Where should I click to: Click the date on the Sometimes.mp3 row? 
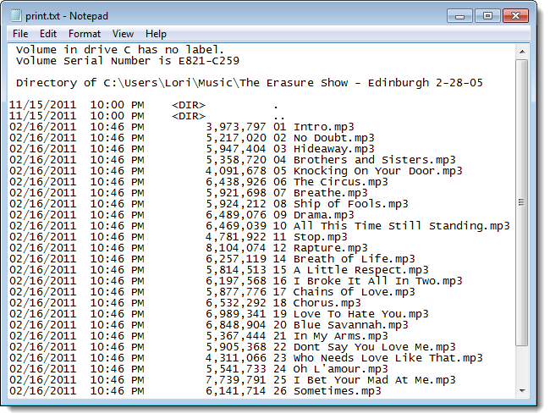click(43, 391)
